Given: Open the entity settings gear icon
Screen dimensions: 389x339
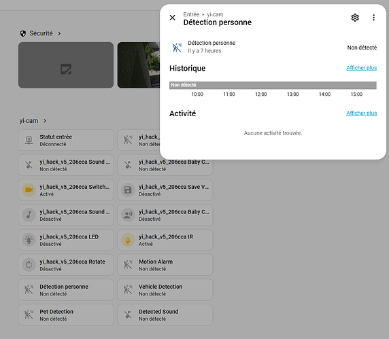Looking at the screenshot, I should click(x=355, y=18).
